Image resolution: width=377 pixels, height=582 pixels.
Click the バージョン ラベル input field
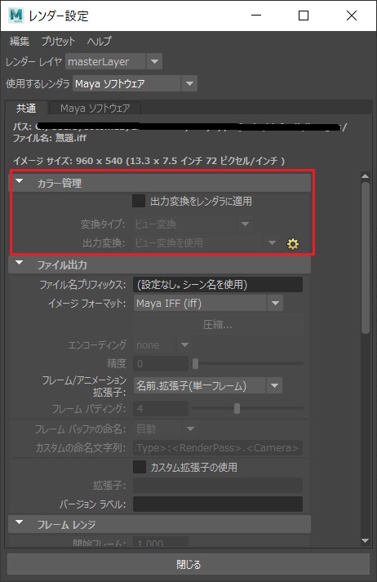[x=218, y=504]
